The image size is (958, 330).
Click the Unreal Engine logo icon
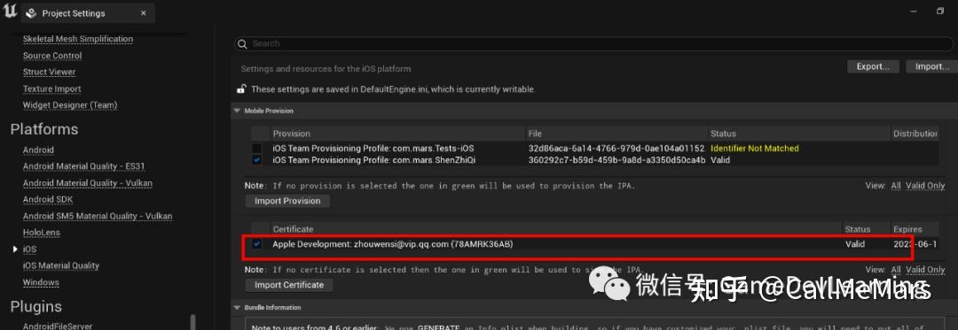pos(11,12)
